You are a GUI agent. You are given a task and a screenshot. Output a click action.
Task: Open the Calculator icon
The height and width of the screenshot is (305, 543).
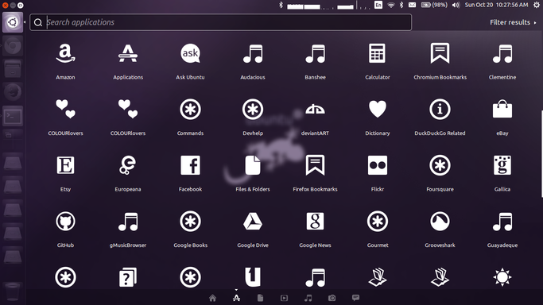point(377,53)
